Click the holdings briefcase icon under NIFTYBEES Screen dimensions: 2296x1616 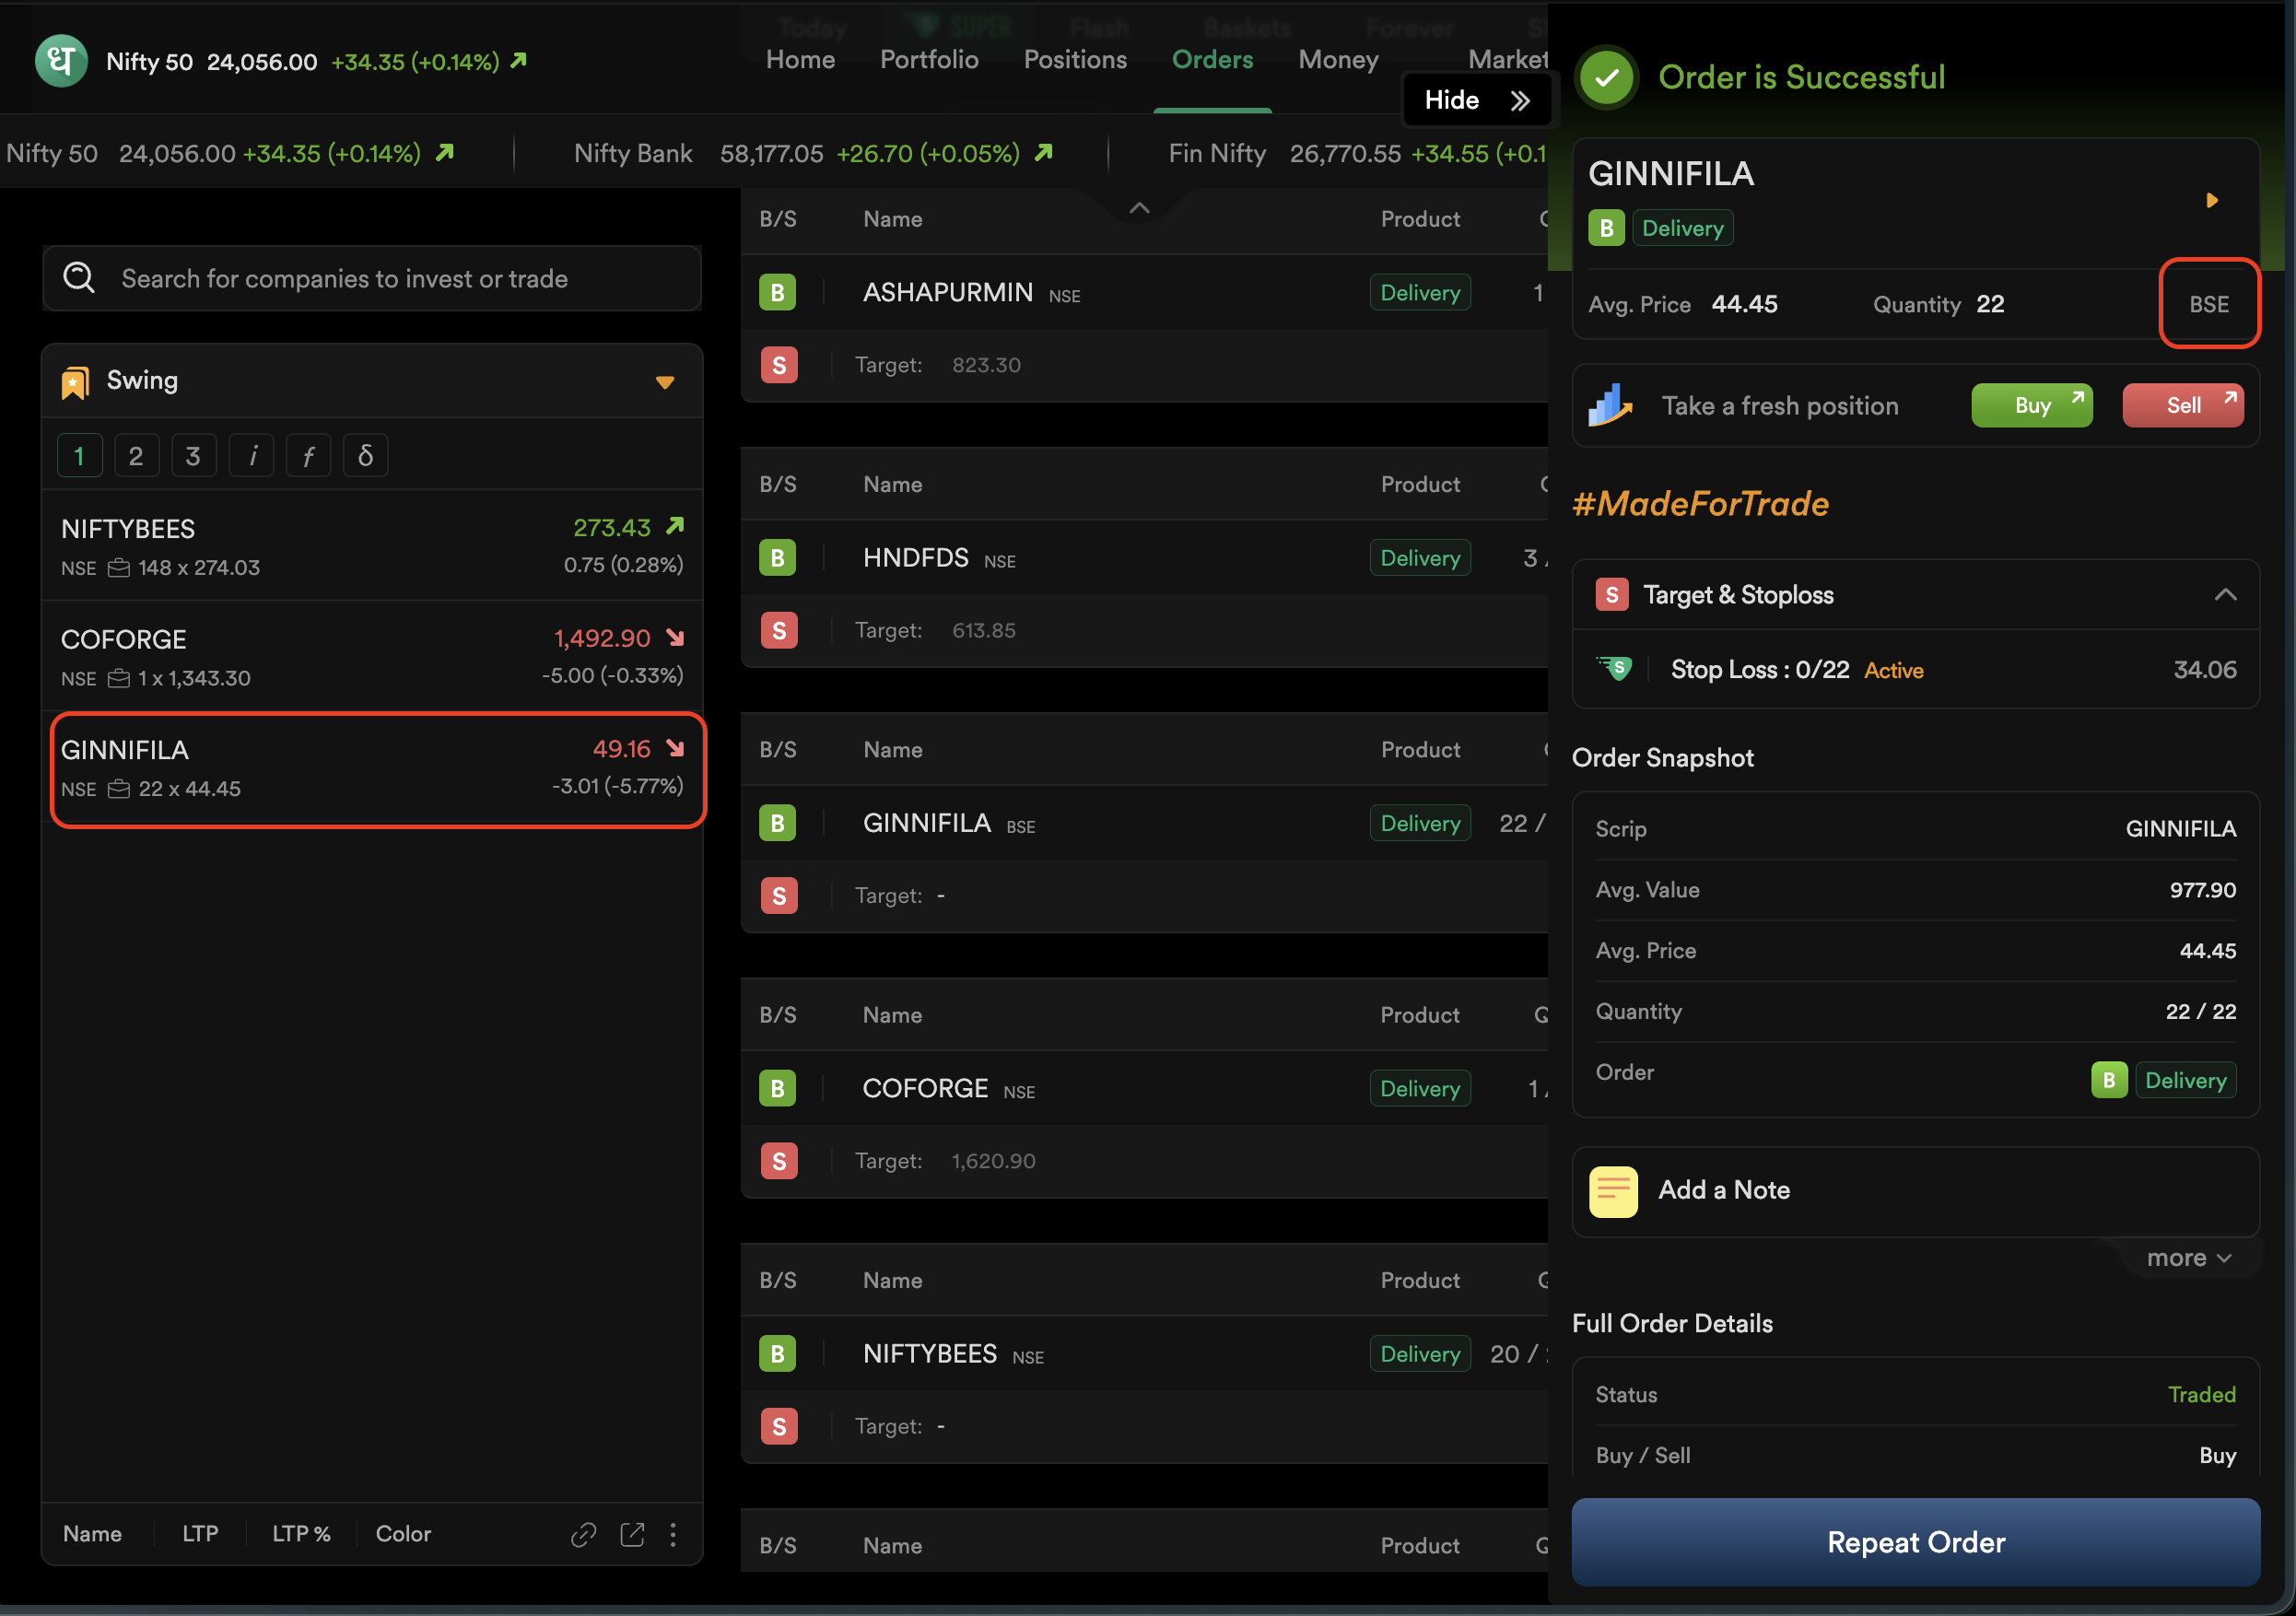[x=119, y=568]
